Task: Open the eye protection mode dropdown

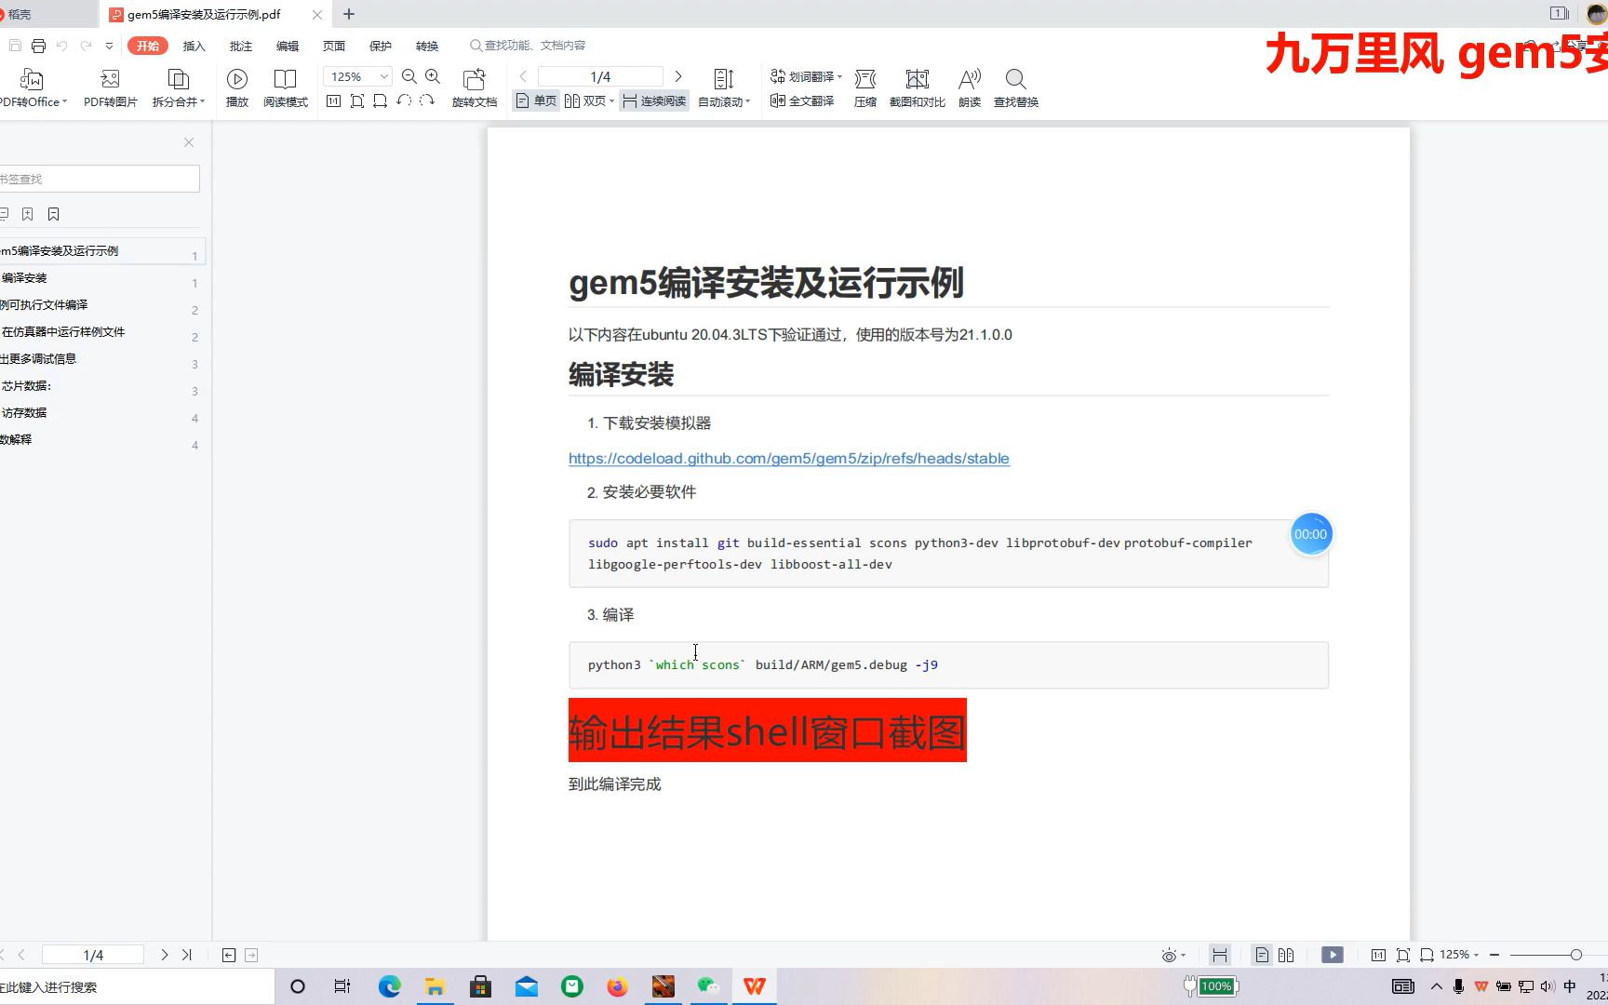Action: (x=1173, y=955)
